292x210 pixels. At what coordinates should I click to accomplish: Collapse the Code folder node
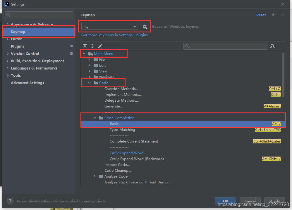pyautogui.click(x=90, y=83)
